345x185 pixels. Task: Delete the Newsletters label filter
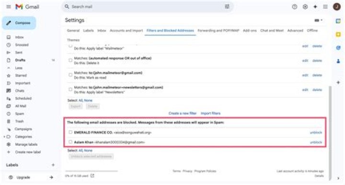click(x=317, y=90)
